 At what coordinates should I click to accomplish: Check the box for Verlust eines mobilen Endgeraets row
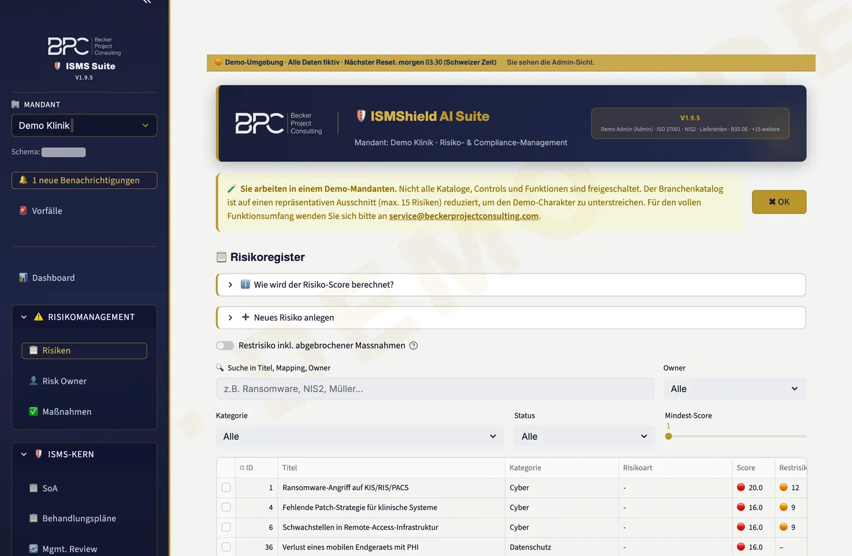226,547
